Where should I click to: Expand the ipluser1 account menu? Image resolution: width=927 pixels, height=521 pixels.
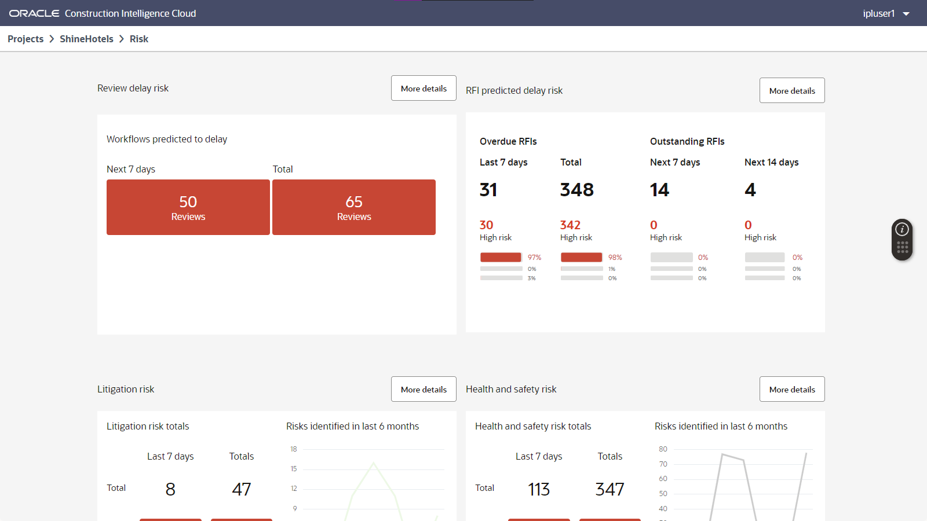(885, 13)
